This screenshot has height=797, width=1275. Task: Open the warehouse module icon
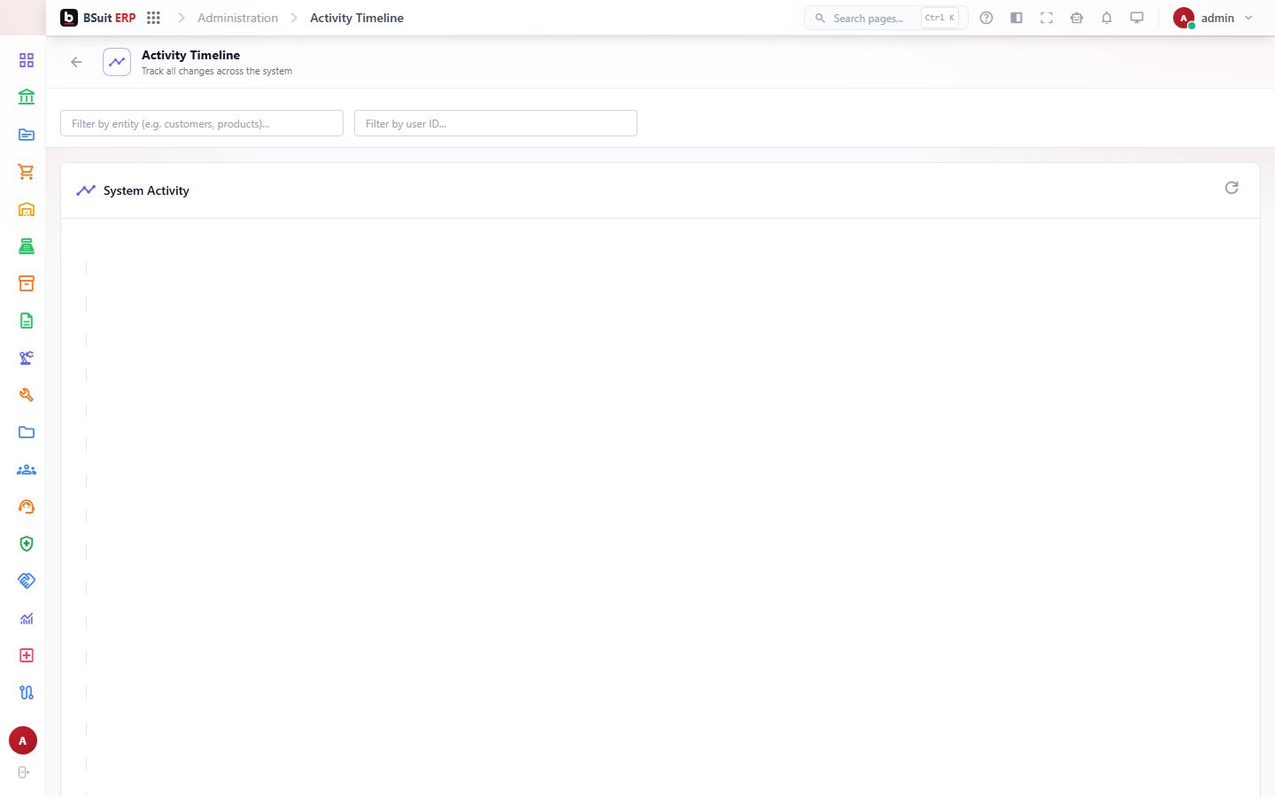(x=27, y=209)
